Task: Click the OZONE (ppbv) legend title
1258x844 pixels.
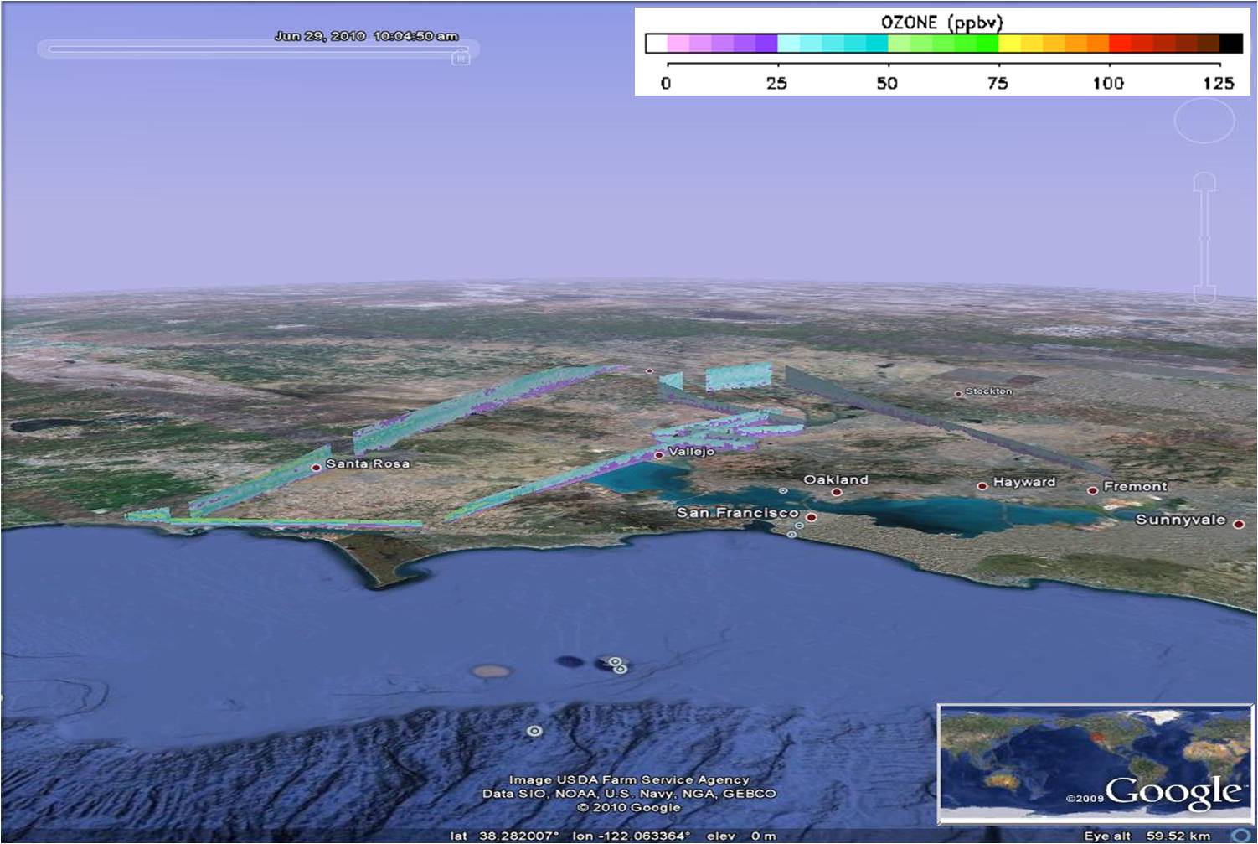Action: tap(941, 23)
